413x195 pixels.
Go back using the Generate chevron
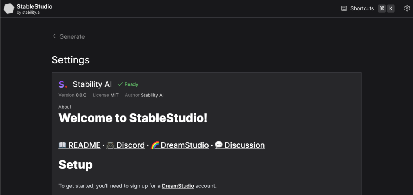[x=54, y=36]
